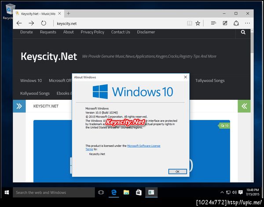Go forward in the Edge browser
The height and width of the screenshot is (207, 264).
tap(31, 23)
